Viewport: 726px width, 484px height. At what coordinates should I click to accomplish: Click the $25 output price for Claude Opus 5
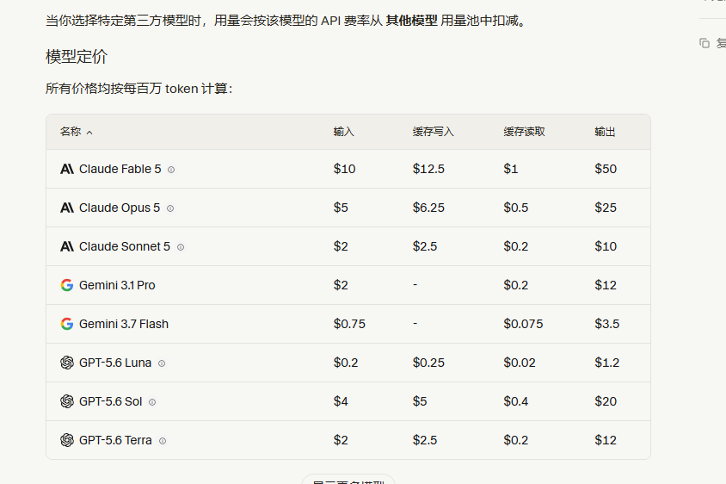tap(606, 208)
